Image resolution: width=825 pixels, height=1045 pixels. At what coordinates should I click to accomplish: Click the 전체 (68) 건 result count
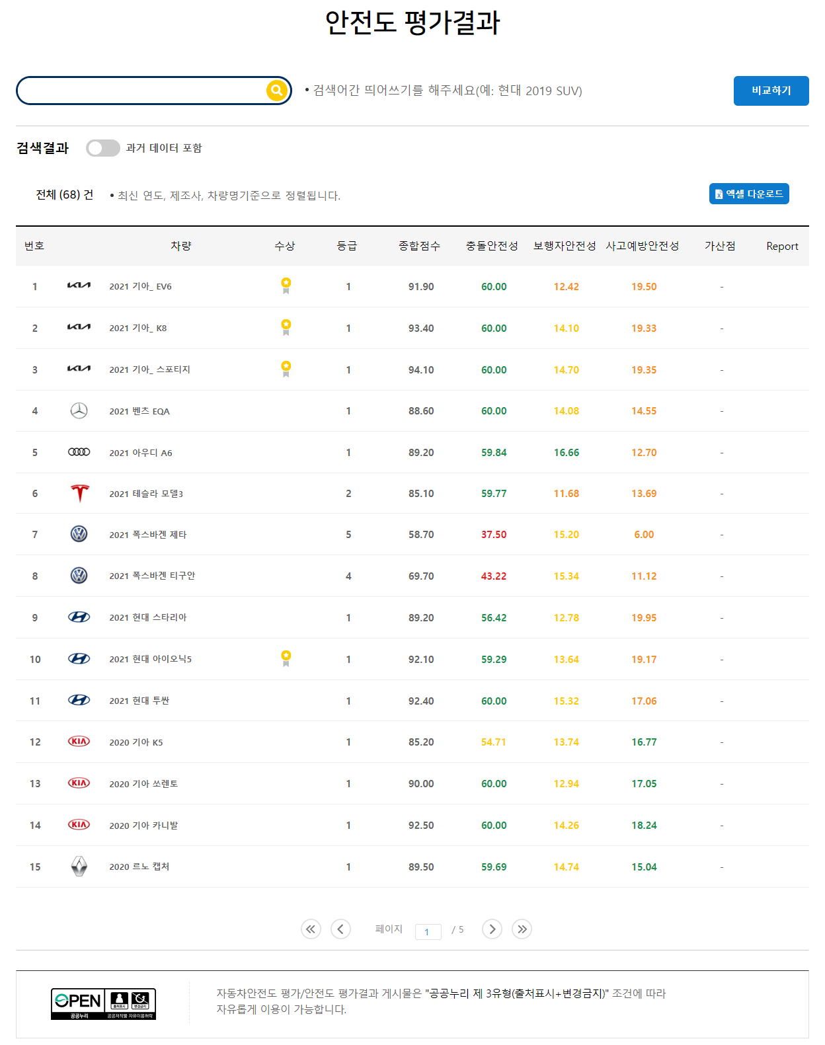(x=64, y=194)
